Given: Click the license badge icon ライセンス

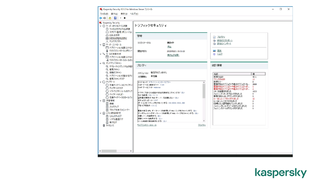Looking at the screenshot, I should 104,125.
